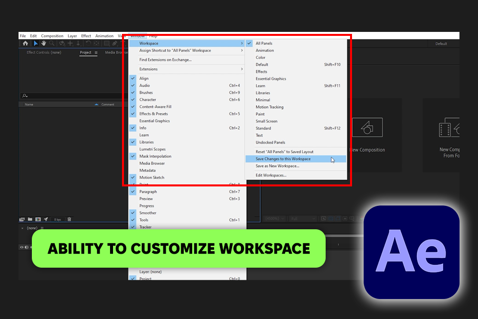
Task: Select the Rotation tool
Action: [89, 43]
